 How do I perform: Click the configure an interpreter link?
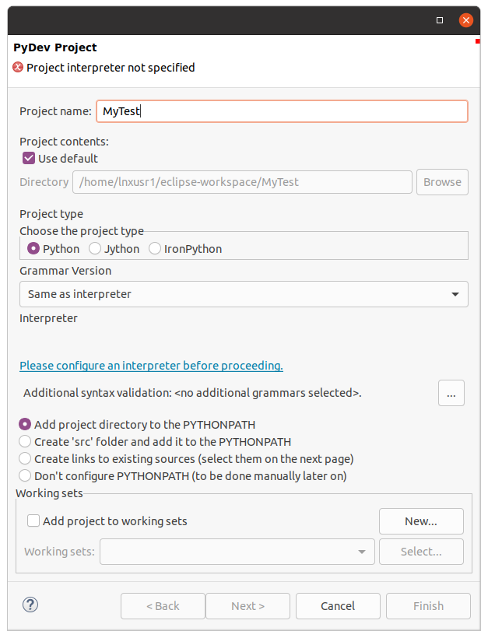[x=151, y=365]
